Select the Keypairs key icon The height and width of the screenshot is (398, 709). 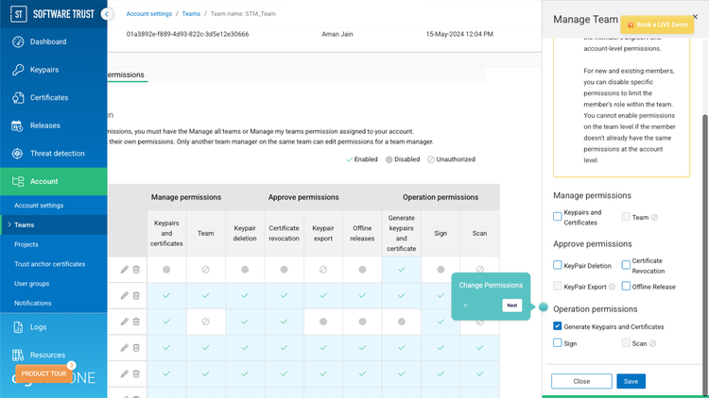click(x=18, y=70)
